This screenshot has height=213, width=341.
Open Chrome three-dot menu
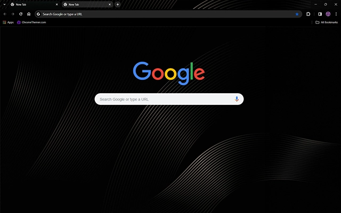(336, 14)
